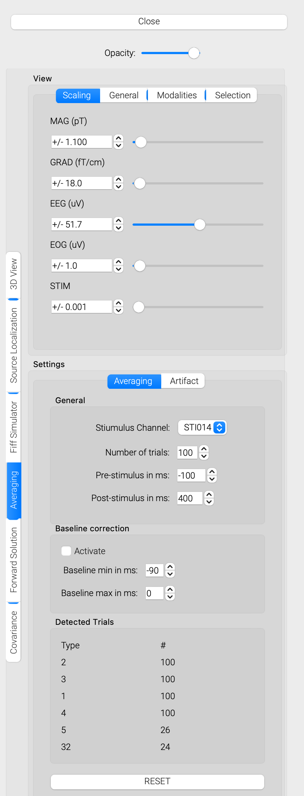The image size is (304, 796).
Task: Click the EEG scaling slider handle
Action: tap(200, 225)
